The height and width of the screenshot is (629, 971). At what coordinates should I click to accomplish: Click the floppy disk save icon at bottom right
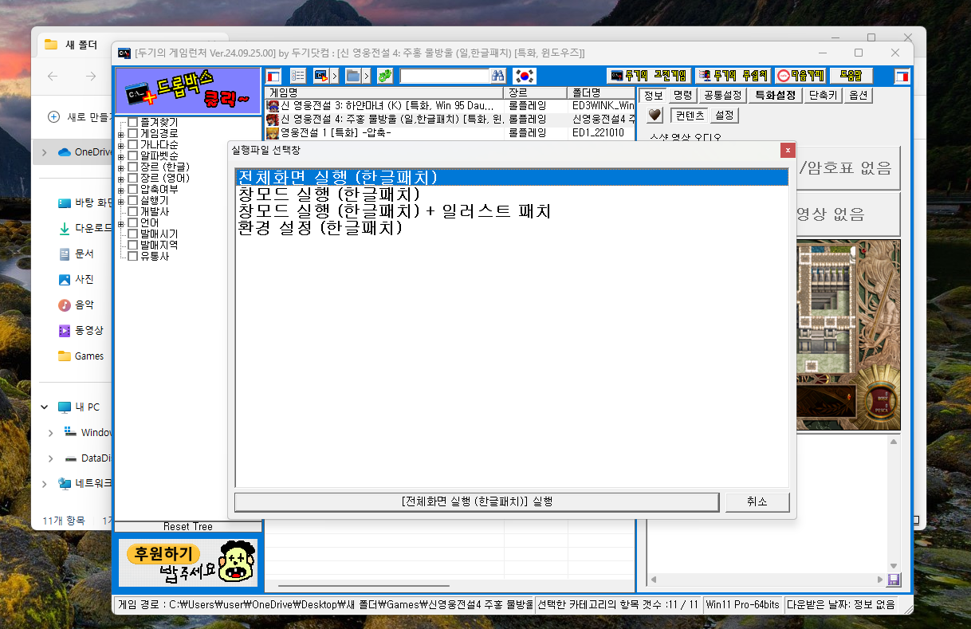(x=894, y=580)
